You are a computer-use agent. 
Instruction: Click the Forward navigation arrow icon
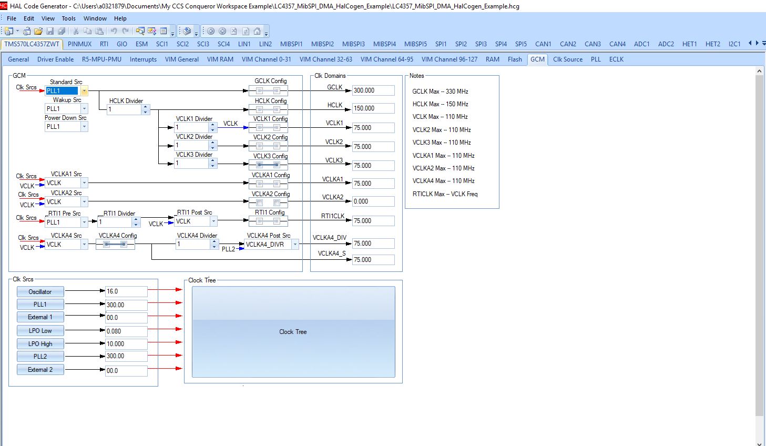click(222, 31)
